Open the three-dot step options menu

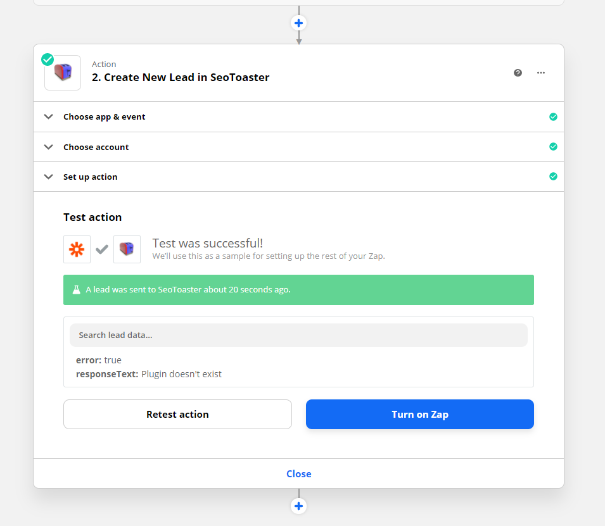(541, 73)
